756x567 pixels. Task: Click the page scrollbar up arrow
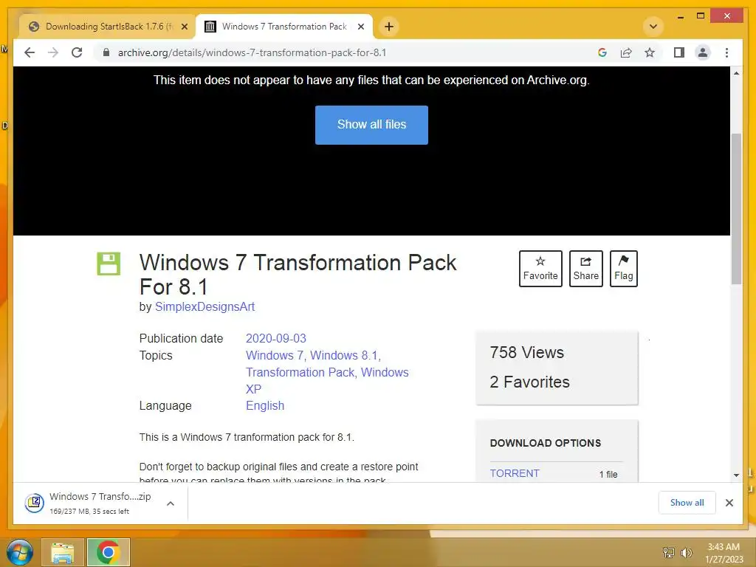736,73
